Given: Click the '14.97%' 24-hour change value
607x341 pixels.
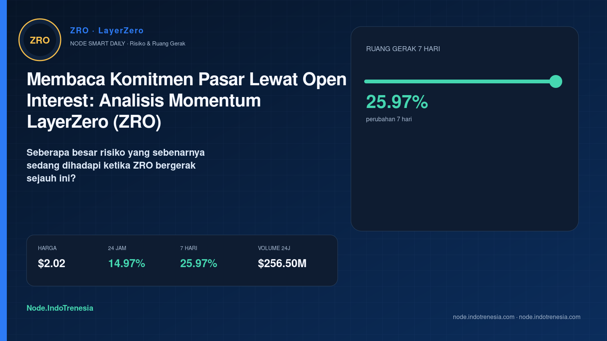Looking at the screenshot, I should 127,263.
